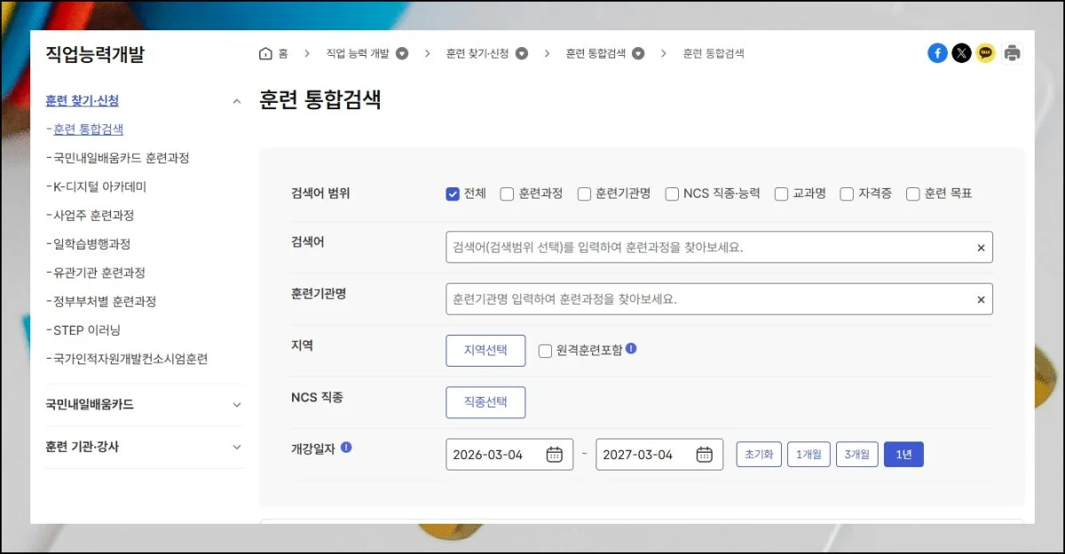Share page via KakaoTalk icon

tap(986, 53)
